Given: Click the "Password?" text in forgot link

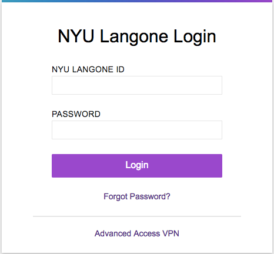Looking at the screenshot, I should click(x=150, y=196).
